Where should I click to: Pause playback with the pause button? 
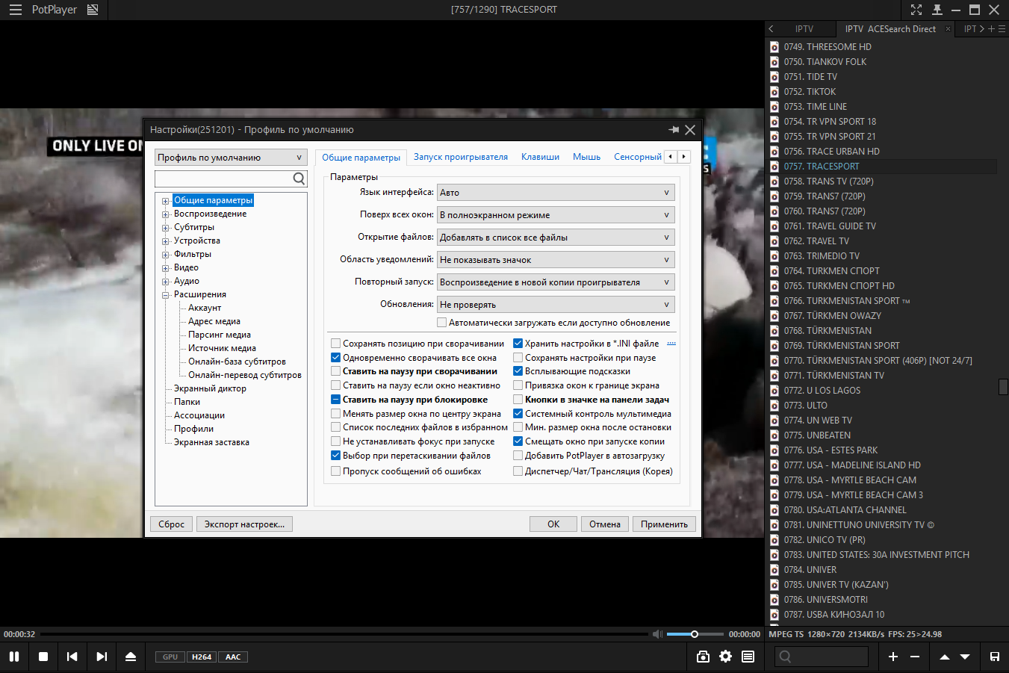14,657
